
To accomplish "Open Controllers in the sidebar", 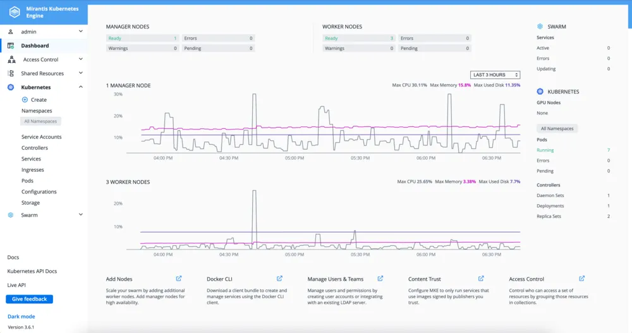I will [x=35, y=148].
